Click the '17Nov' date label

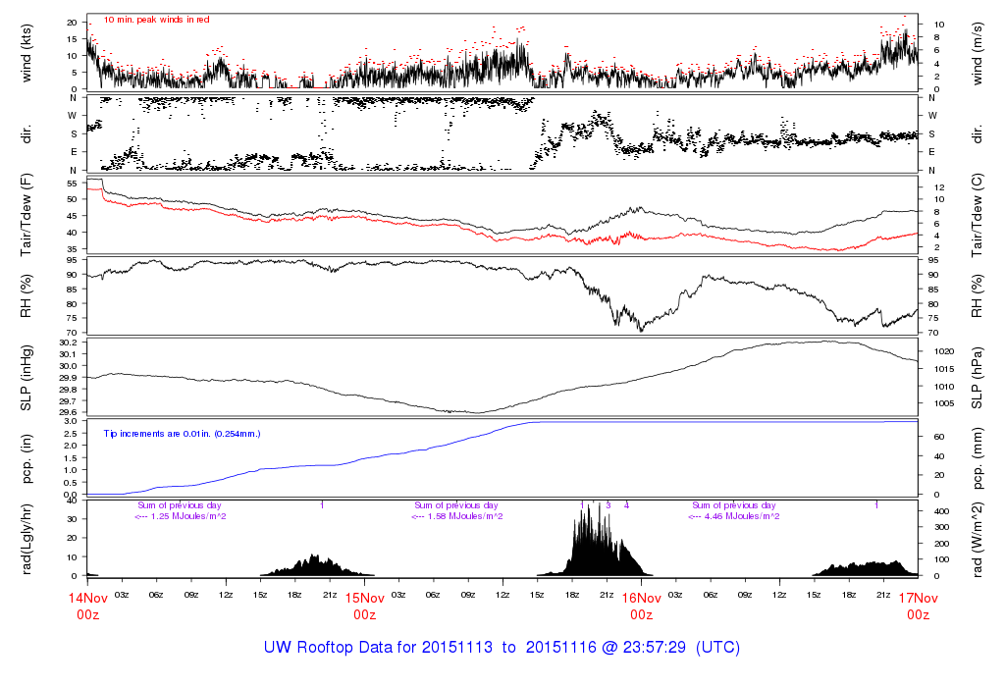click(x=918, y=599)
